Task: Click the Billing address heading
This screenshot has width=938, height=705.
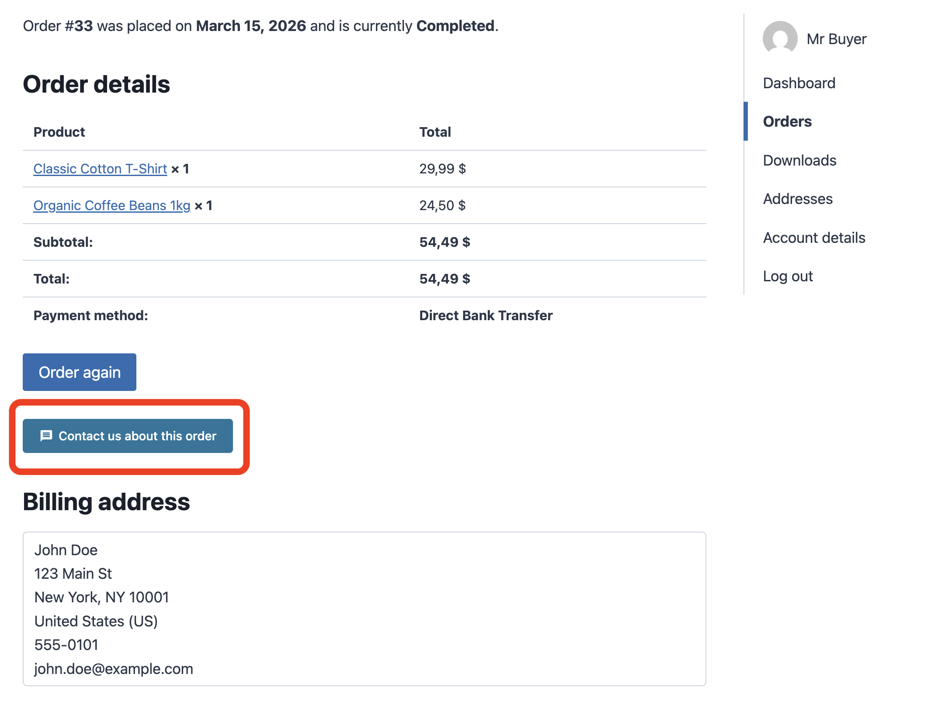Action: [107, 502]
